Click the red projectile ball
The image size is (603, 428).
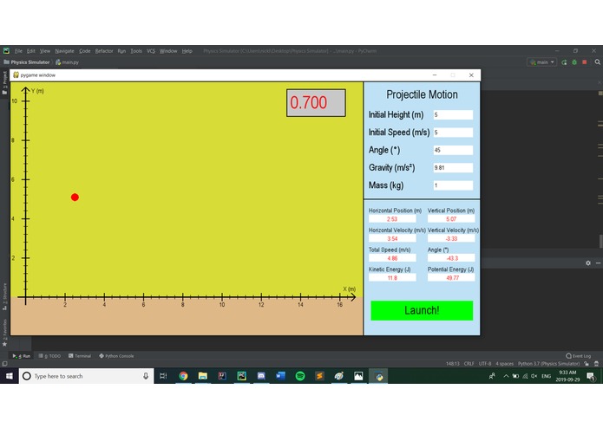75,198
